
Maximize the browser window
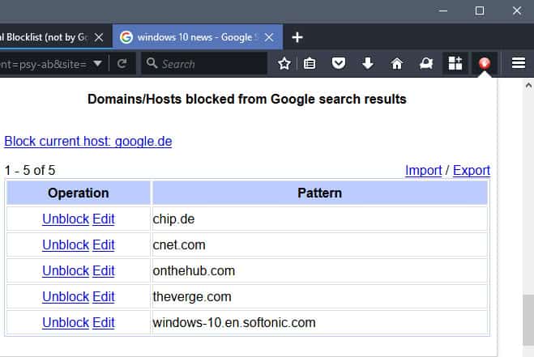point(480,11)
